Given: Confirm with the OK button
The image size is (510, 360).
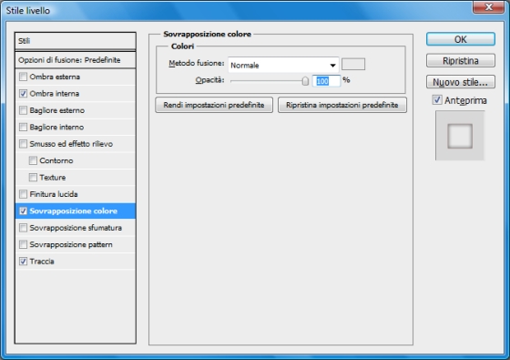Looking at the screenshot, I should click(x=461, y=39).
